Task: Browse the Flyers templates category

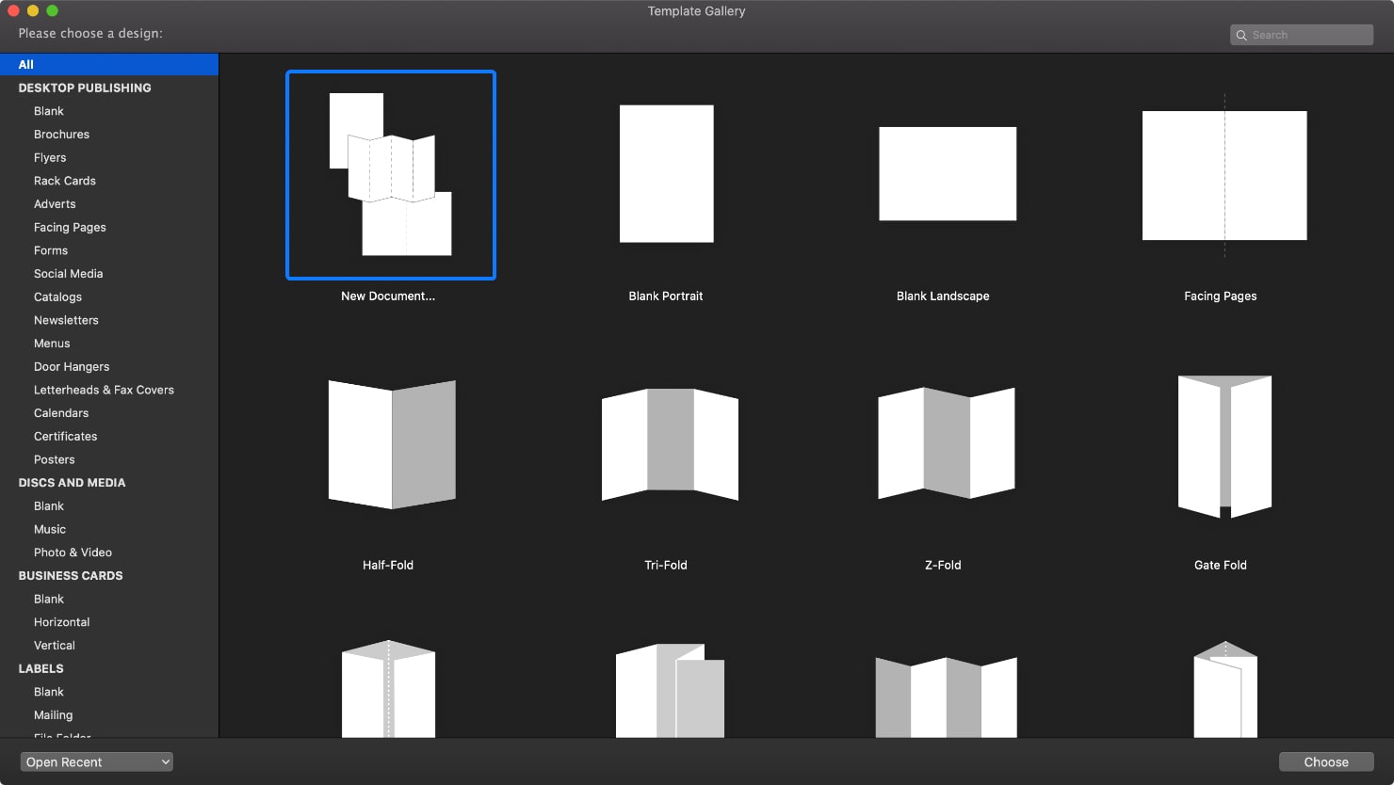Action: [50, 157]
